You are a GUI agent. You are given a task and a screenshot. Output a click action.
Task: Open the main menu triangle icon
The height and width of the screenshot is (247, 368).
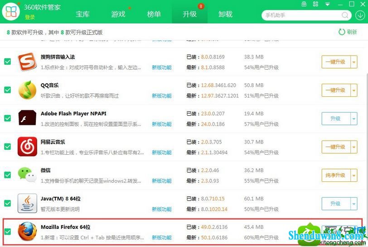click(x=328, y=4)
